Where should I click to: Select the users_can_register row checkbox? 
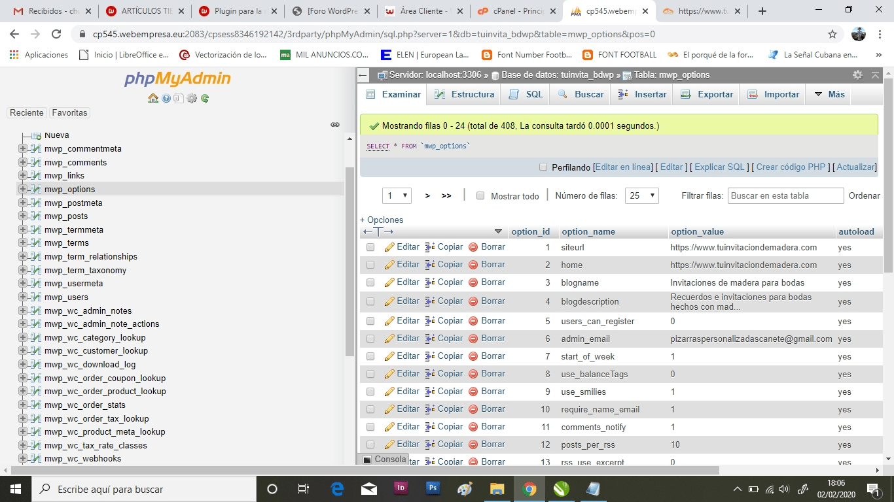370,322
